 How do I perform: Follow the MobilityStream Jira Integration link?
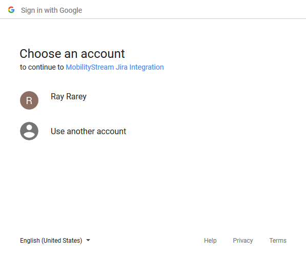(x=115, y=67)
